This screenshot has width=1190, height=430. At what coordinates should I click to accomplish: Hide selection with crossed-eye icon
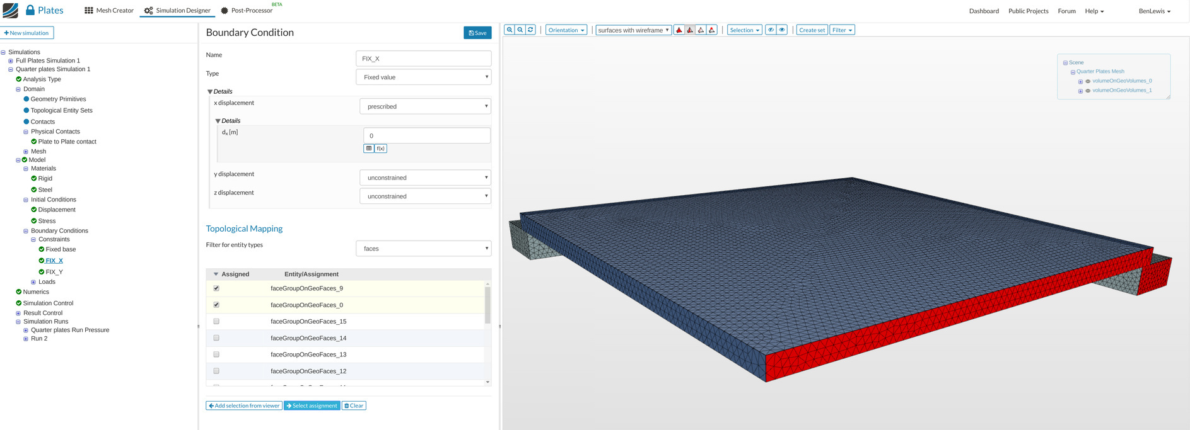(x=771, y=30)
